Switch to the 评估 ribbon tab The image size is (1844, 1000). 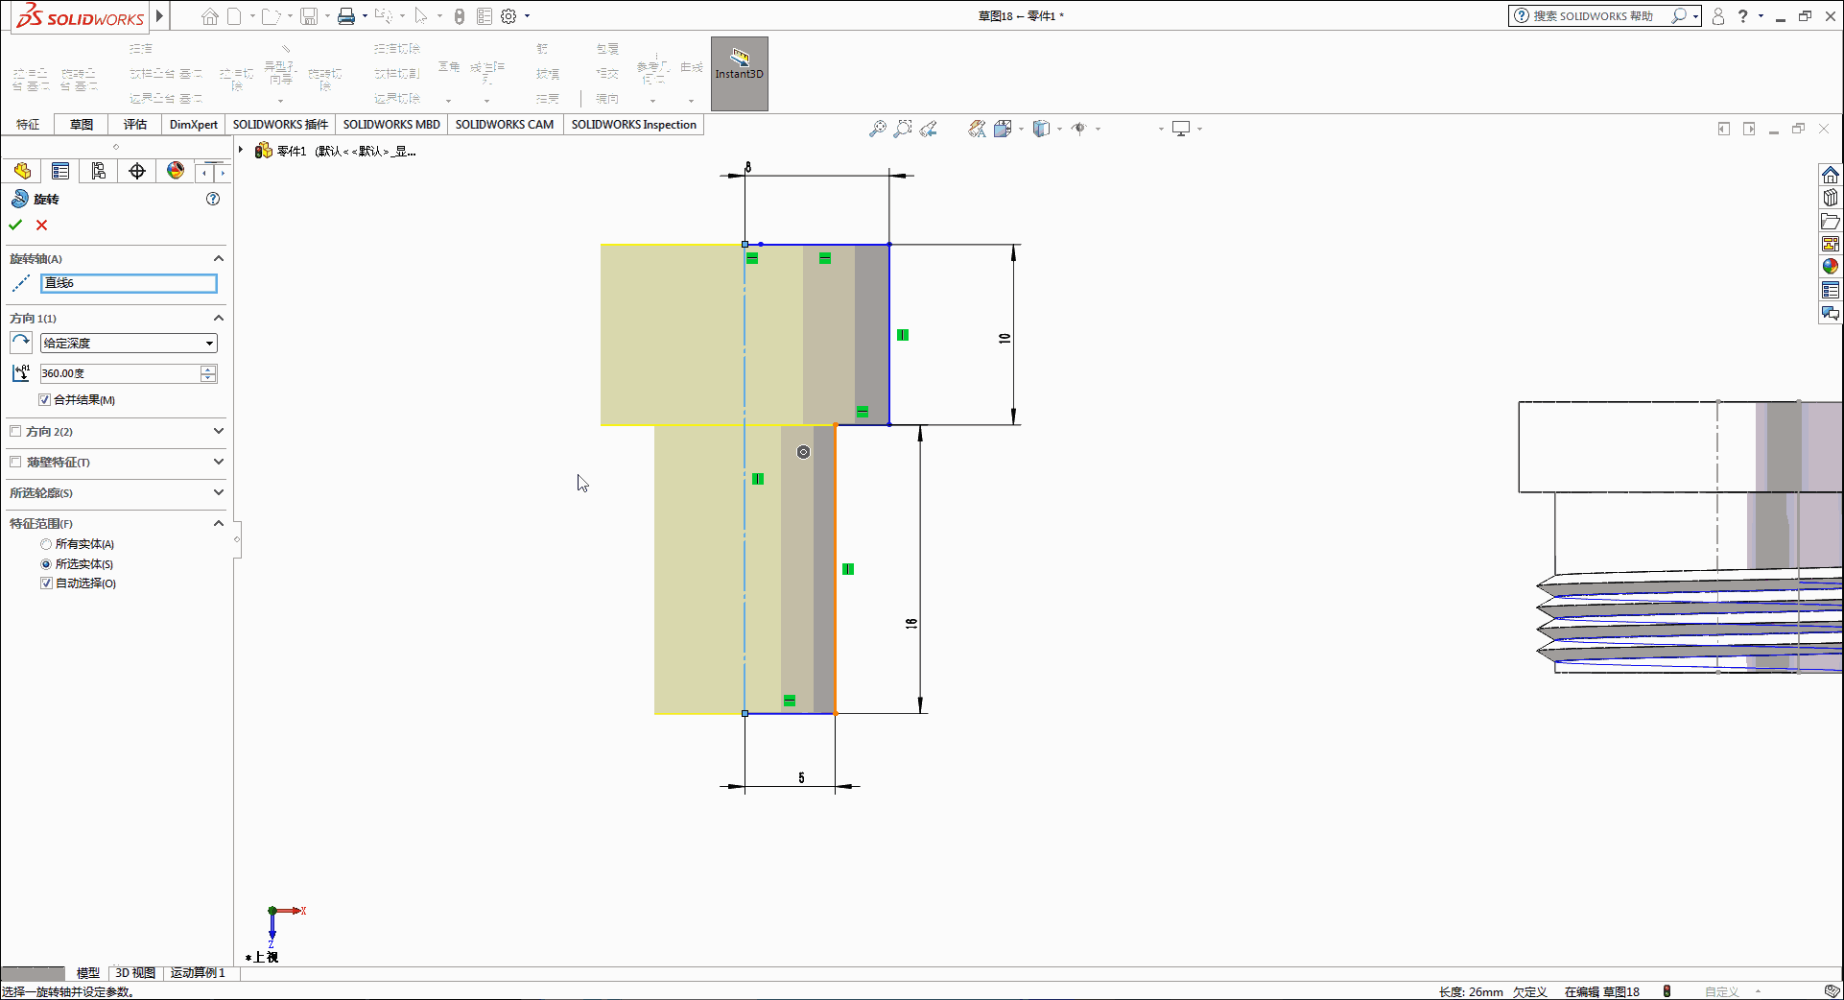point(135,125)
